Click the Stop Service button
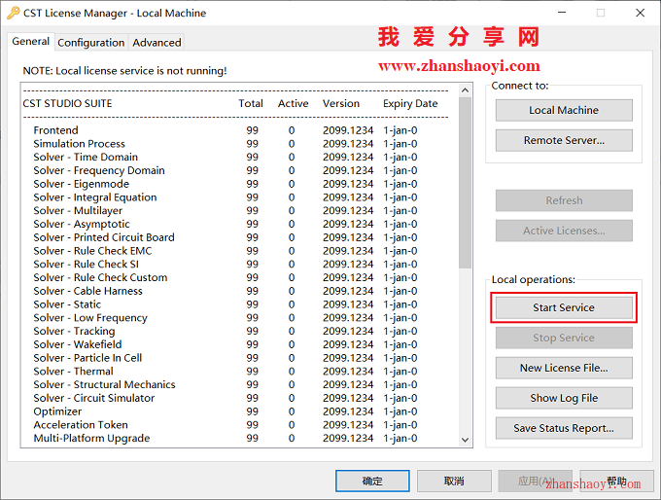This screenshot has height=500, width=661. (564, 338)
